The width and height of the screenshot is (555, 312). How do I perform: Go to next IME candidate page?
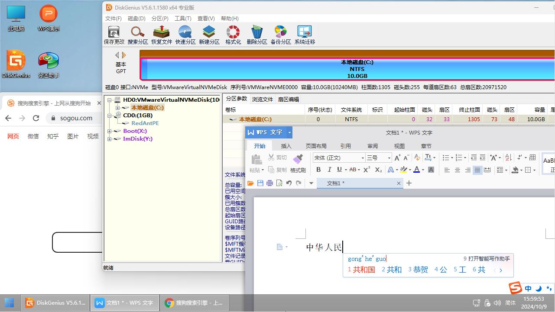pos(501,270)
